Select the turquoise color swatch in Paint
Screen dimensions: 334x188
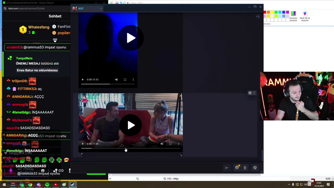280,12
